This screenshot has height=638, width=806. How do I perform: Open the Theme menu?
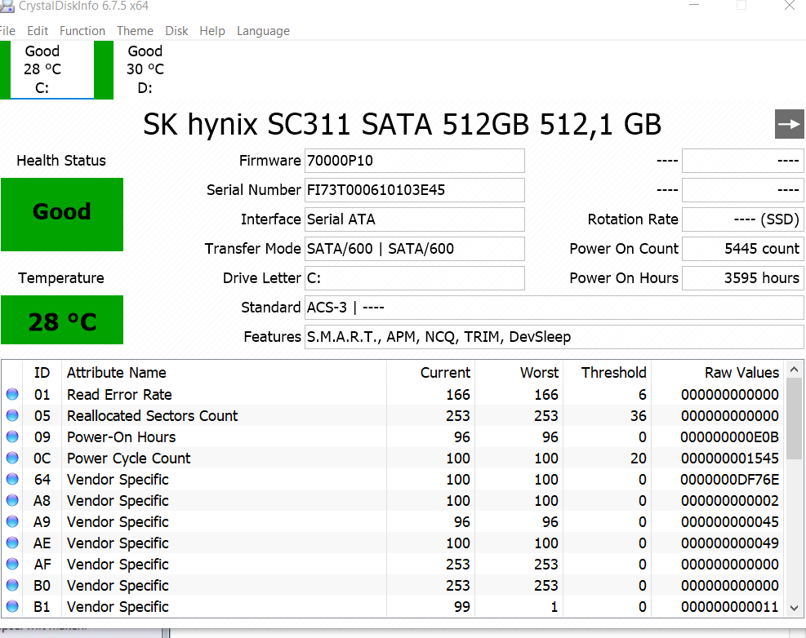(136, 31)
